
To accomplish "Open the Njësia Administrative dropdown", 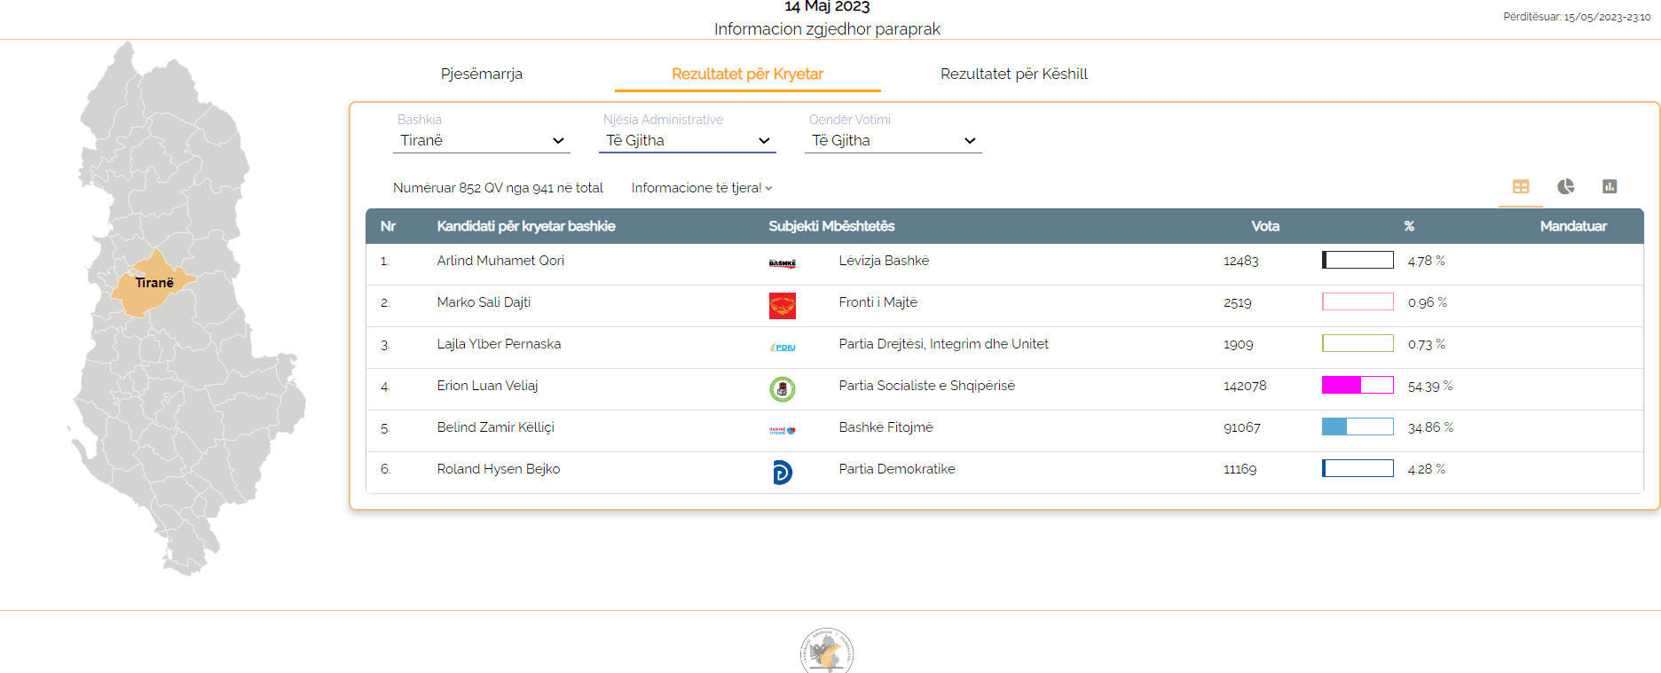I will 687,141.
